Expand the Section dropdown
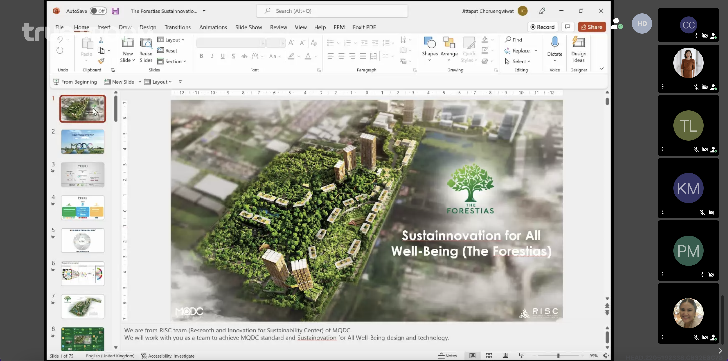 172,61
